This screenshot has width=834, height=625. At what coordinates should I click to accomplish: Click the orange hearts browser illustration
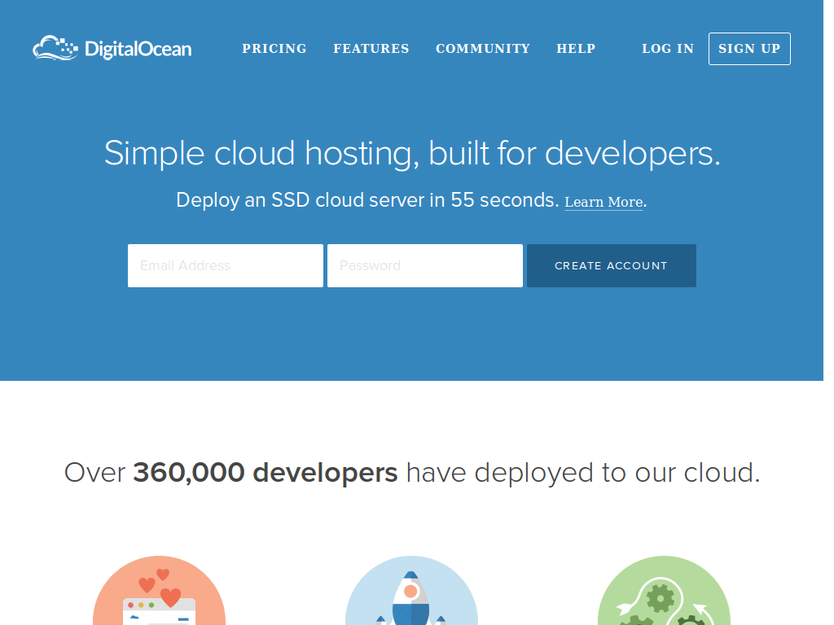[159, 591]
